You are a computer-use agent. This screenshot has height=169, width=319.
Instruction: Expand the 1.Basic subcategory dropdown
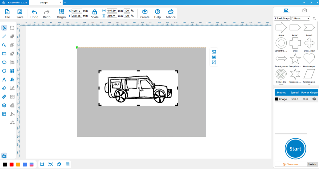pos(301,18)
